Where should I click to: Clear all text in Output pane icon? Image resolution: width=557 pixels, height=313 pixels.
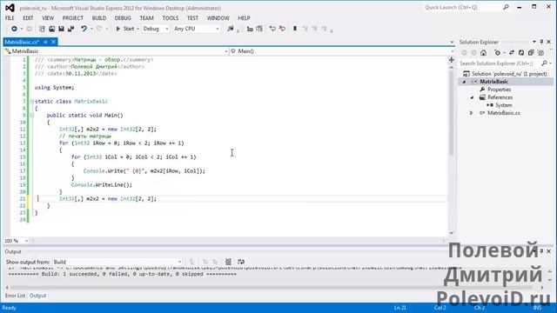click(x=228, y=262)
